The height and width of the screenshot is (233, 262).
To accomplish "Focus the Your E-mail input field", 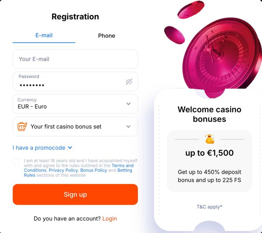I will 75,59.
